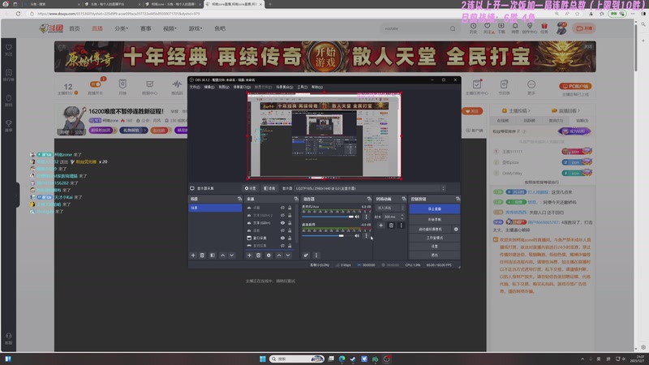
Task: Add a new source with plus icon
Action: tap(249, 255)
